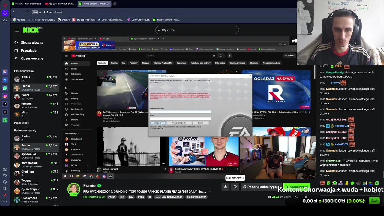Click the stream video player
This screenshot has height=216, width=384.
point(189,108)
